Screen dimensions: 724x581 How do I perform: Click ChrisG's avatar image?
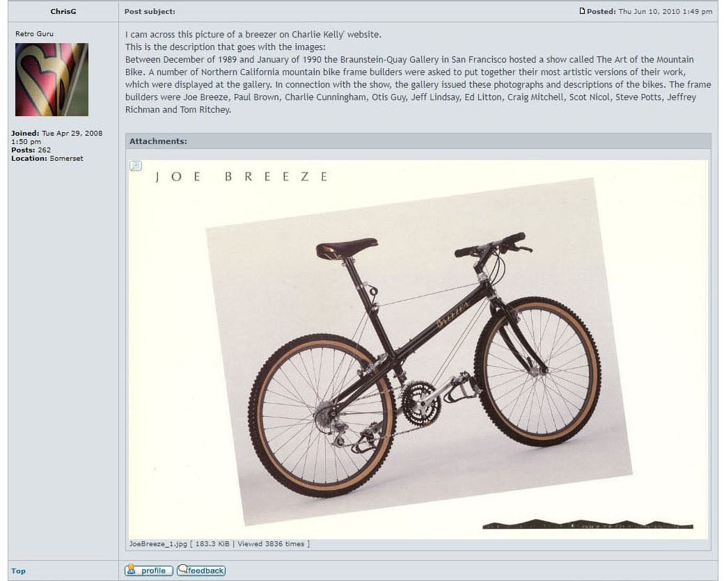click(x=52, y=79)
